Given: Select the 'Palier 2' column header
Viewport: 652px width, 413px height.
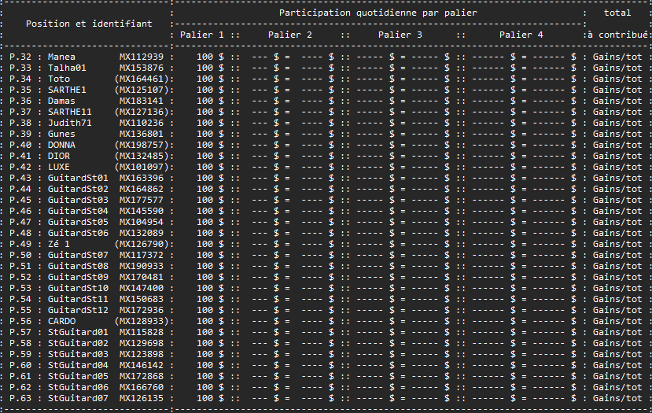Looking at the screenshot, I should click(x=290, y=35).
